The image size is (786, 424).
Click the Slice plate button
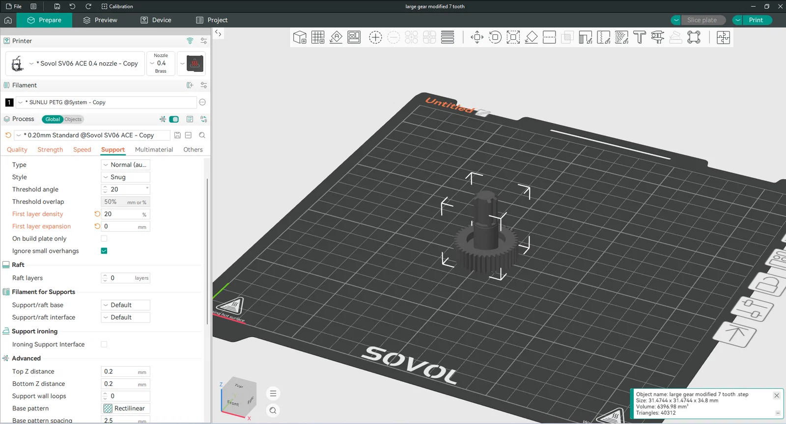pyautogui.click(x=702, y=20)
